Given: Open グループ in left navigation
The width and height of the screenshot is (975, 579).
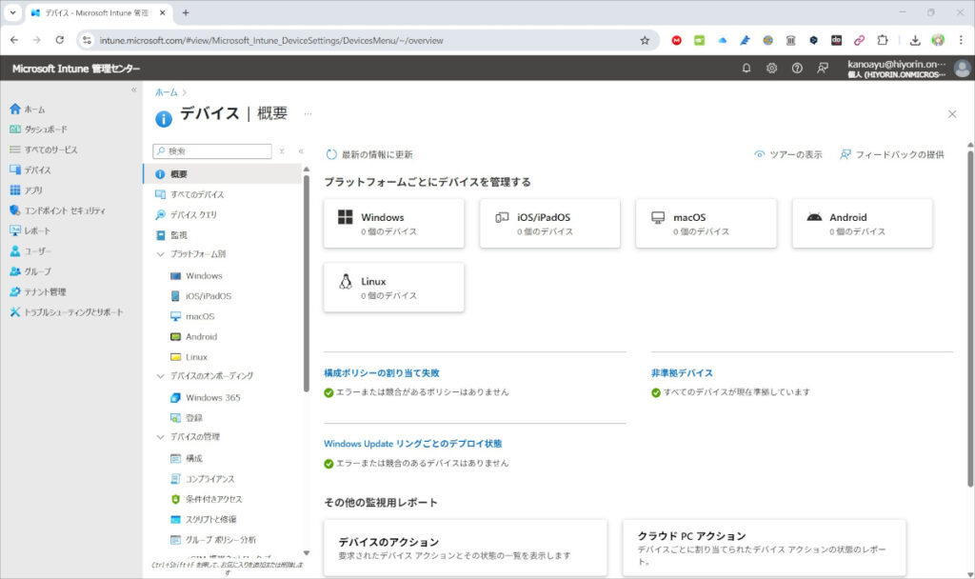Looking at the screenshot, I should (30, 271).
